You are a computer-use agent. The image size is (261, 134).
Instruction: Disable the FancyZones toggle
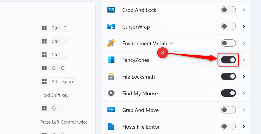[228, 60]
